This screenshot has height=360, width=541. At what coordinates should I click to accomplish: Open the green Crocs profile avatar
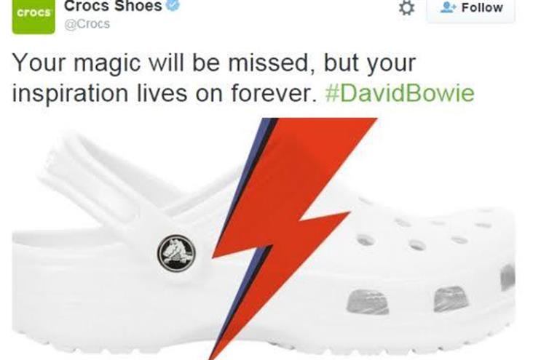[x=33, y=17]
